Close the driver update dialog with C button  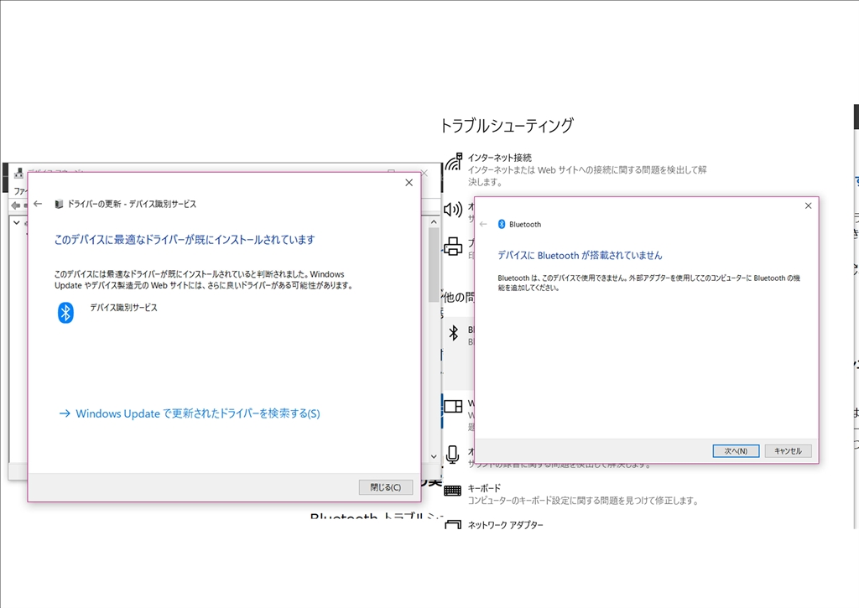coord(386,487)
